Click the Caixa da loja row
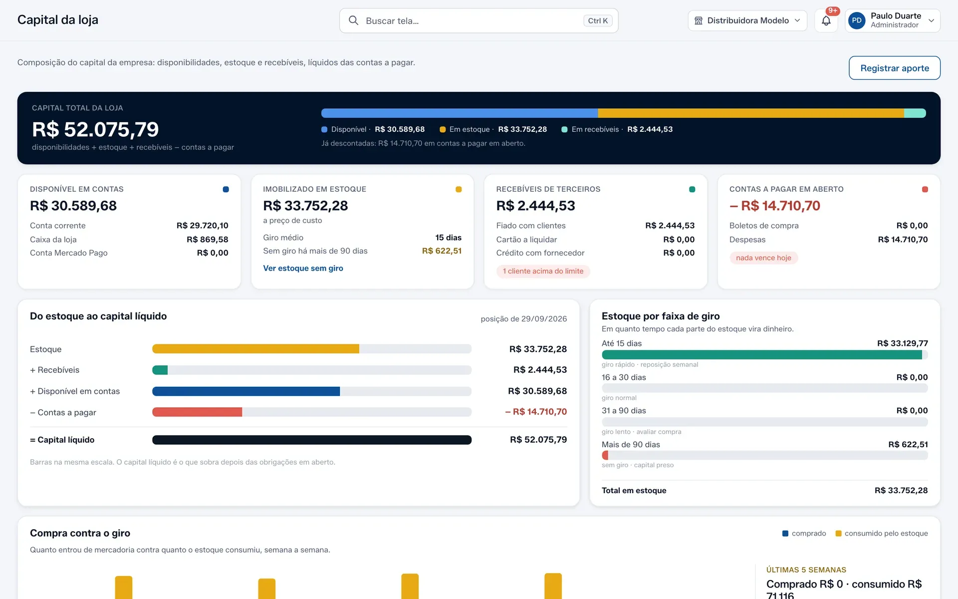 (x=129, y=240)
